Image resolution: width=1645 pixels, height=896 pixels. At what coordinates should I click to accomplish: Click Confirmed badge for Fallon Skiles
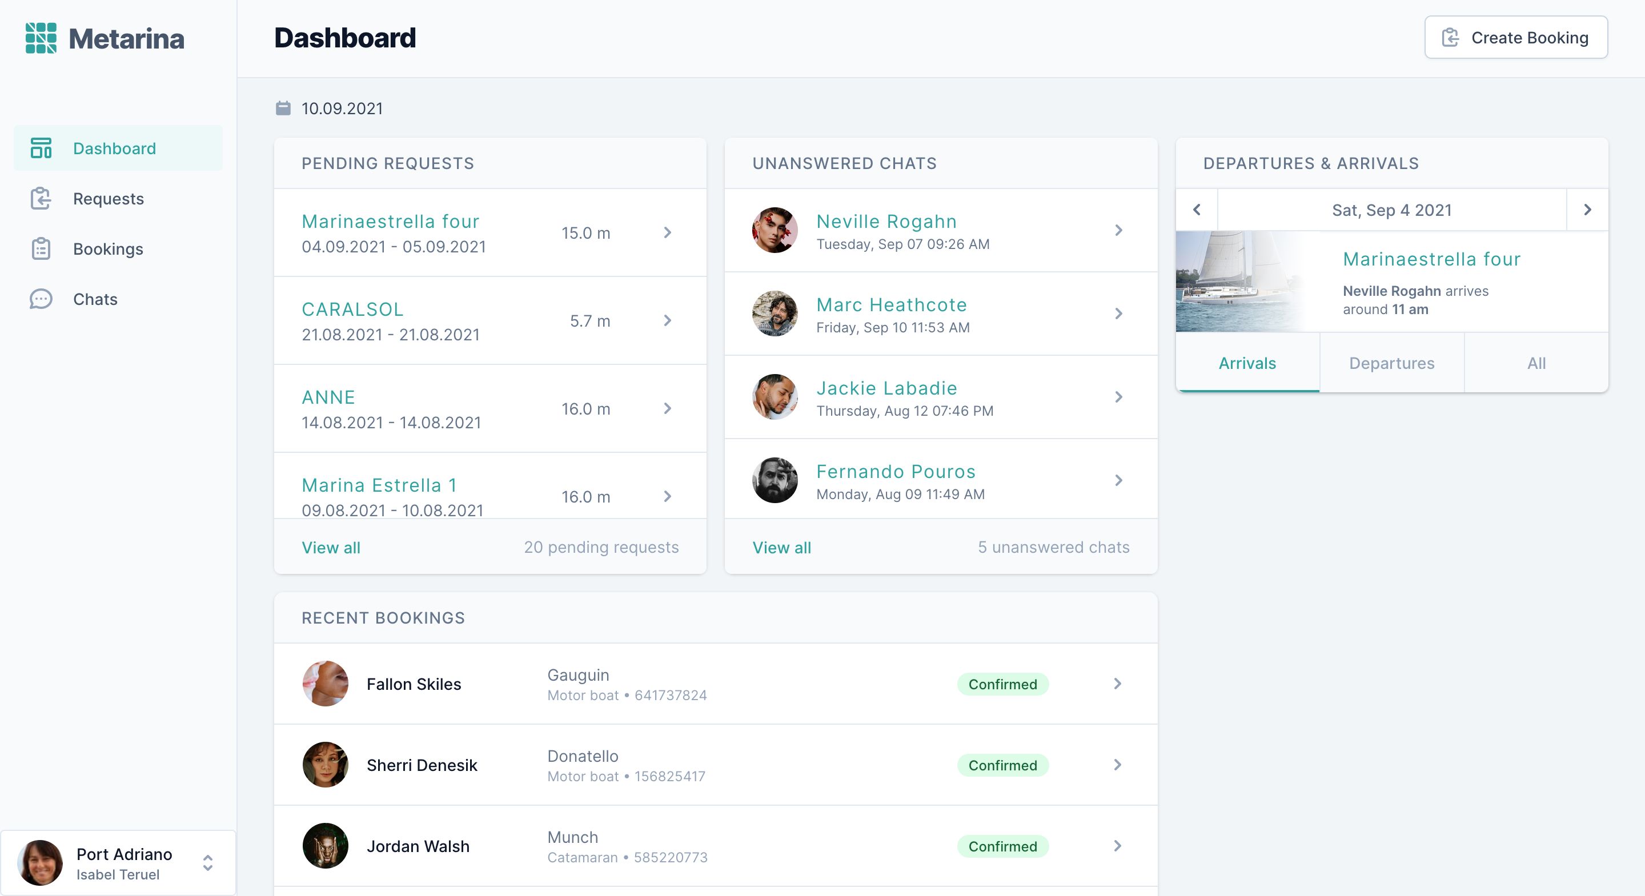(x=1002, y=684)
